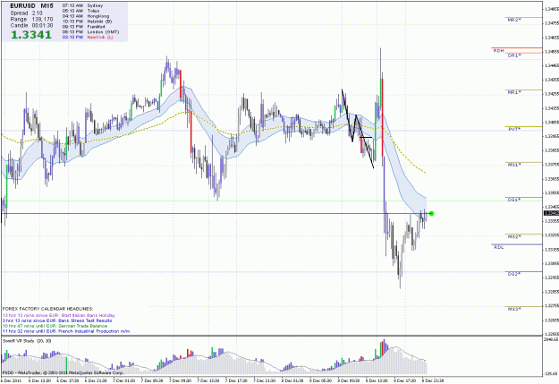Click the black current price tag on axis
The width and height of the screenshot is (559, 384).
click(x=551, y=213)
